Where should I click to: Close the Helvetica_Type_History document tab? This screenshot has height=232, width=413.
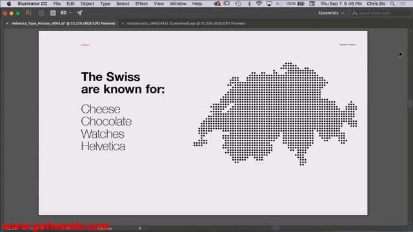point(7,23)
